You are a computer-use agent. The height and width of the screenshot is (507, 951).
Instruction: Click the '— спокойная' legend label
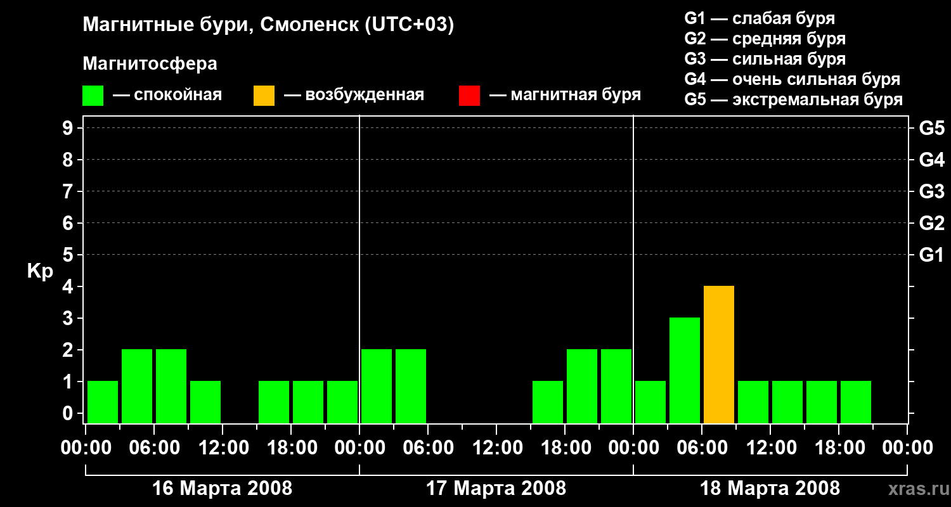coord(167,95)
